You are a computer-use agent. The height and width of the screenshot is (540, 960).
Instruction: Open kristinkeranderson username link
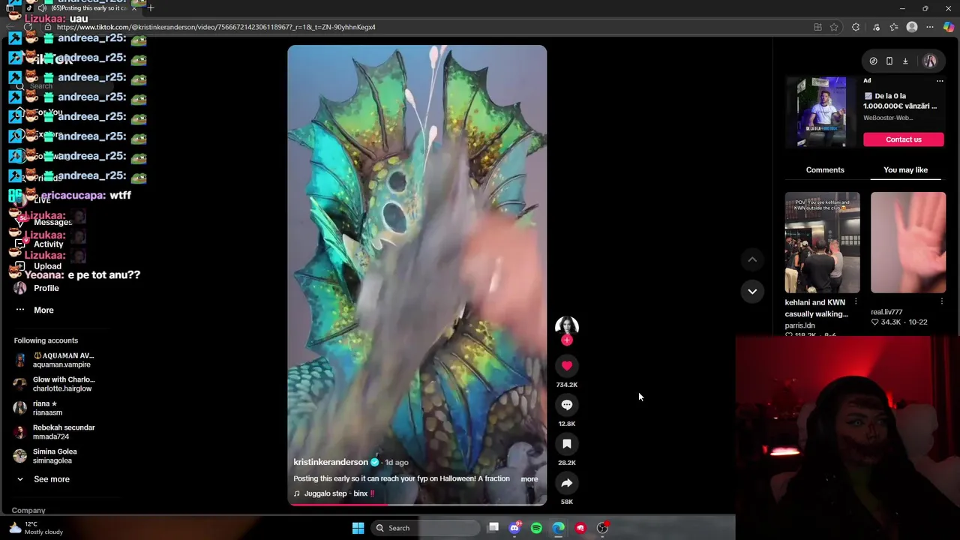tap(331, 463)
